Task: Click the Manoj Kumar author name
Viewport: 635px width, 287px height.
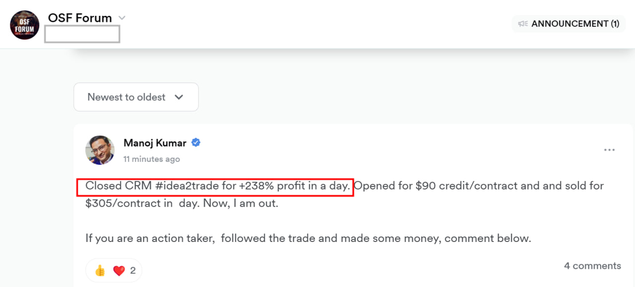Action: pos(155,143)
